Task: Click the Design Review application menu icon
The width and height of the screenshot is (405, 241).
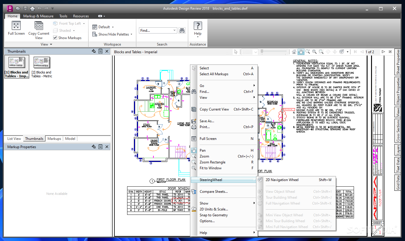Action: (x=10, y=8)
